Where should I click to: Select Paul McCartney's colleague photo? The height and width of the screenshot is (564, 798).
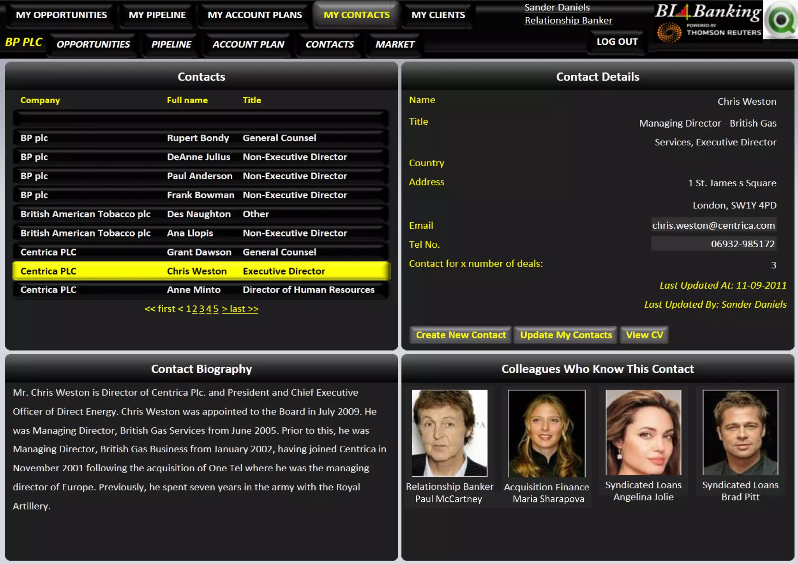click(449, 433)
